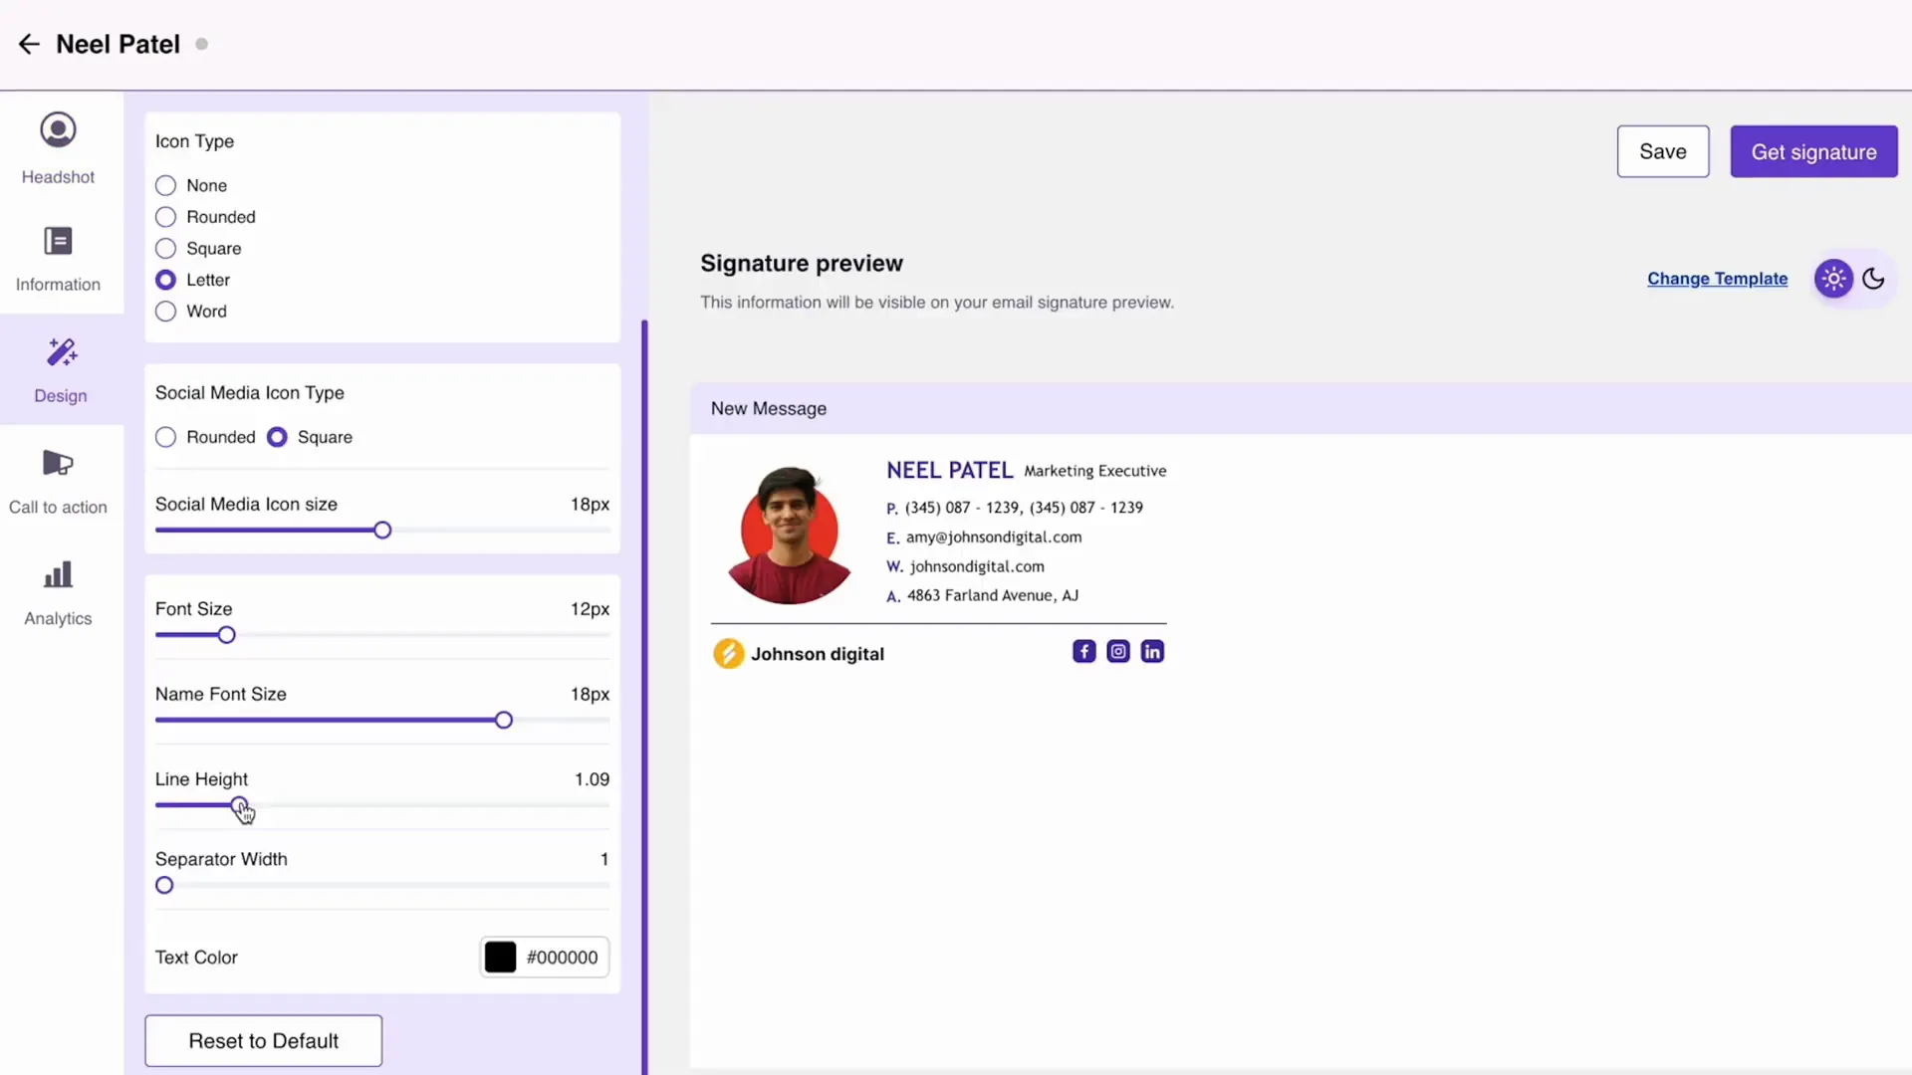The width and height of the screenshot is (1912, 1075).
Task: Select Rounded social media icon type
Action: (x=165, y=436)
